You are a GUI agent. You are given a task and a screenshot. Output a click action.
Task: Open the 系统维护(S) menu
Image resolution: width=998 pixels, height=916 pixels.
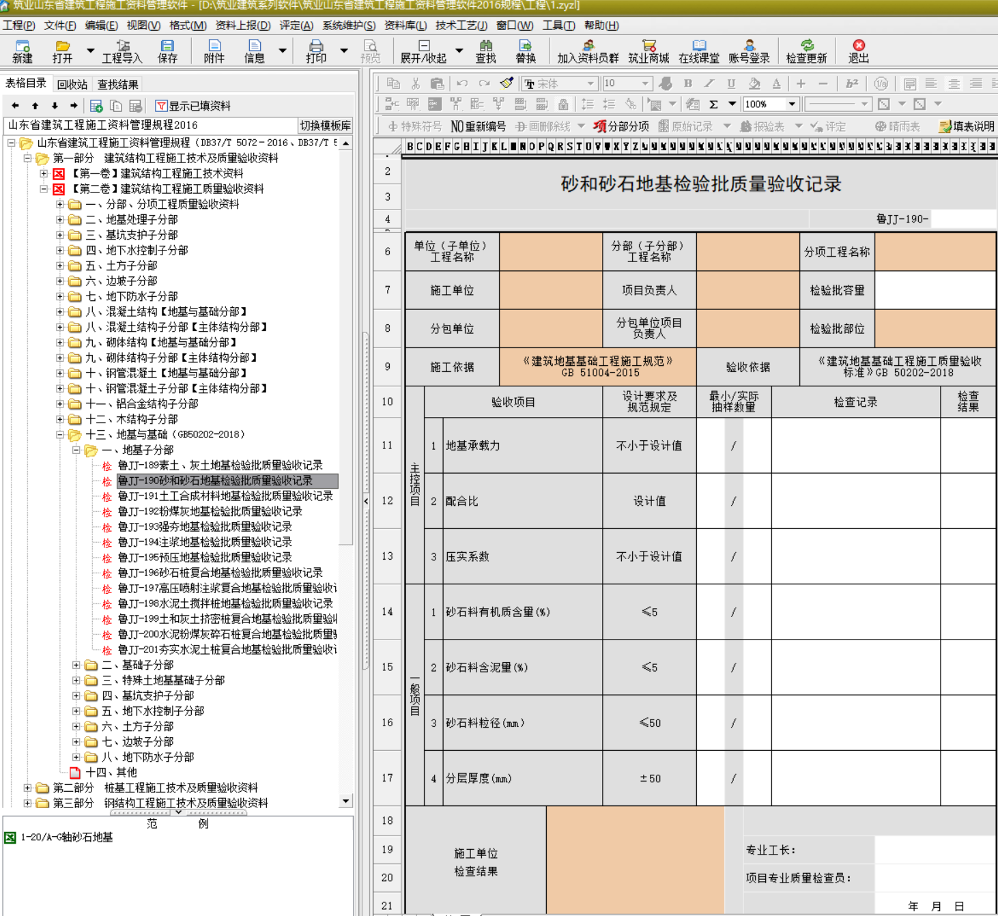pos(349,25)
